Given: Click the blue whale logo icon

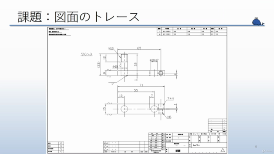Looking at the screenshot, I should click(x=258, y=22).
